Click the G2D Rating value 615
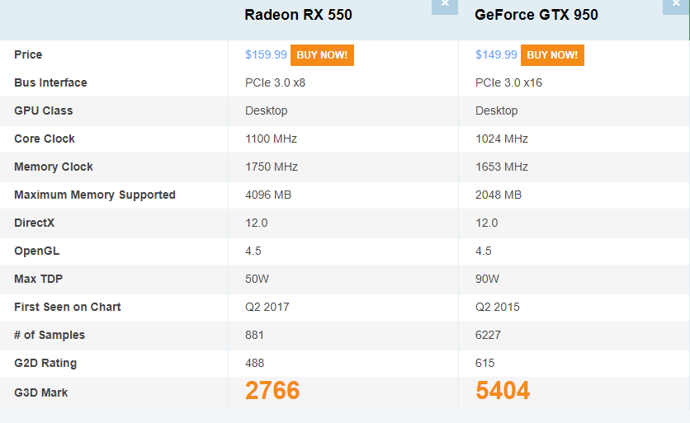690x423 pixels. point(485,363)
